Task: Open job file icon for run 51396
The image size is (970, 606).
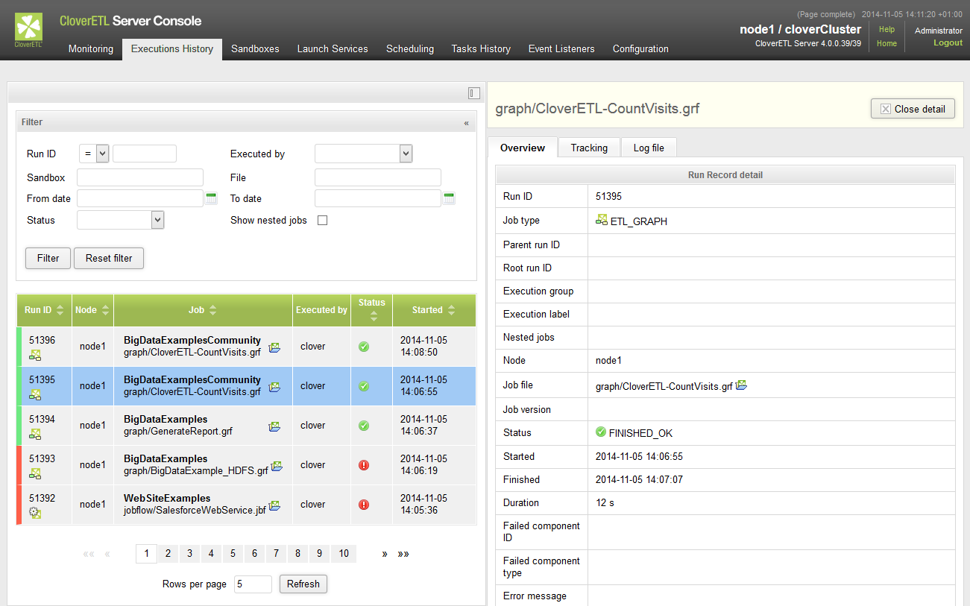Action: pyautogui.click(x=274, y=347)
